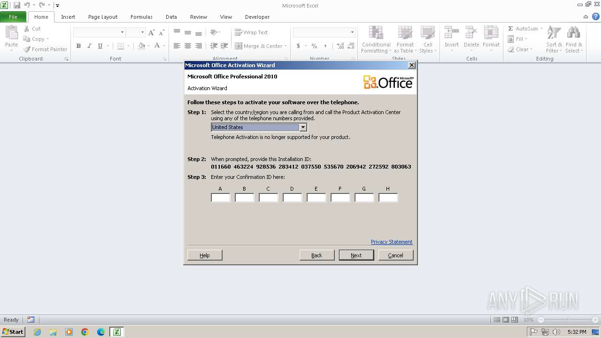Open the File tab
This screenshot has width=601, height=338.
(x=13, y=17)
